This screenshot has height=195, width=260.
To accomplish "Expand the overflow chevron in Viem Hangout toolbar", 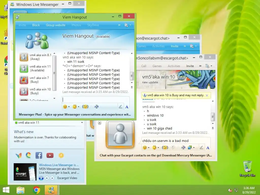I will point(119,25).
